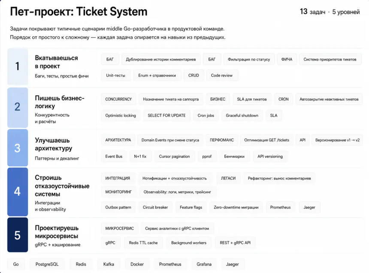369x273 pixels.
Task: Select the Optimistic locking tag
Action: (121, 115)
